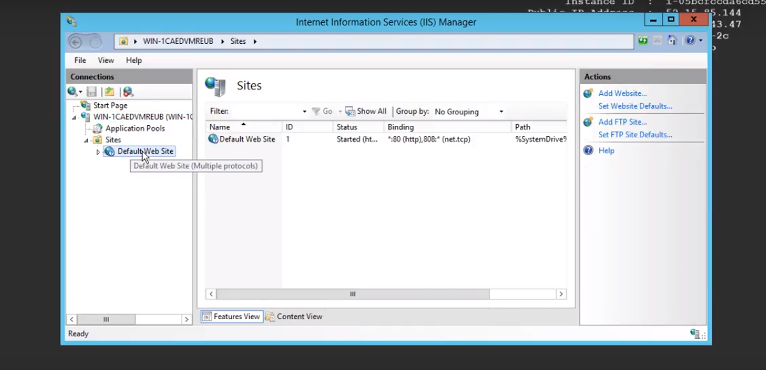The height and width of the screenshot is (370, 766).
Task: Click the Connections pane scroll right arrow
Action: pos(186,320)
